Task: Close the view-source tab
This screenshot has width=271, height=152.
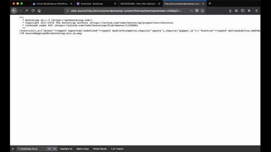Action: [203, 4]
